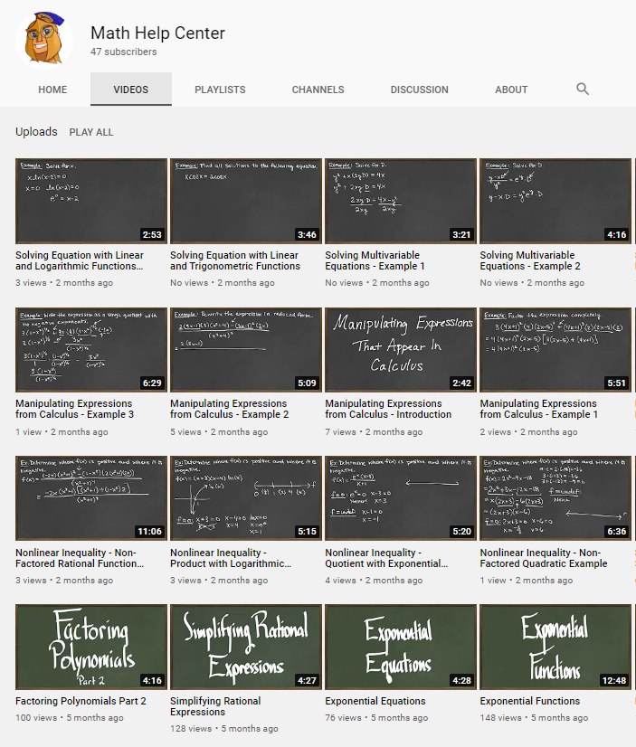Click the Math Help Center channel name
The height and width of the screenshot is (747, 636).
click(x=157, y=33)
